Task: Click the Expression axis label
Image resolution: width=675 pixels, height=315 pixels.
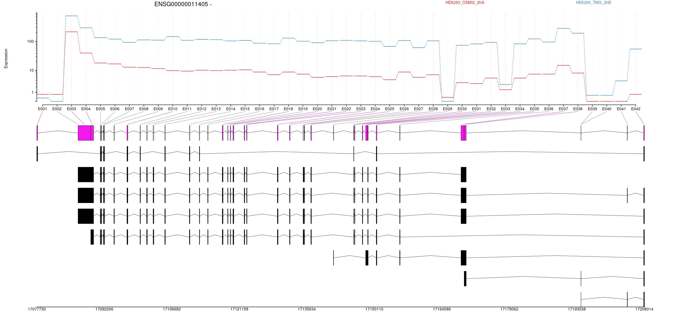Action: coord(6,58)
